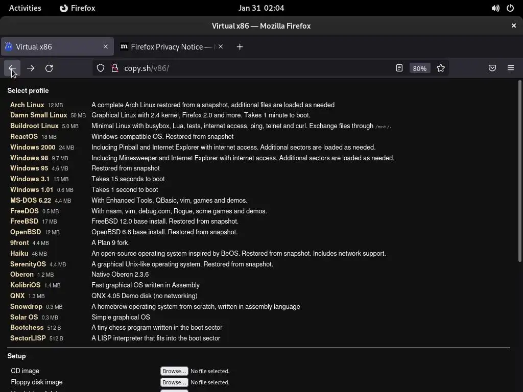Toggle Reader View icon in address bar

click(399, 68)
